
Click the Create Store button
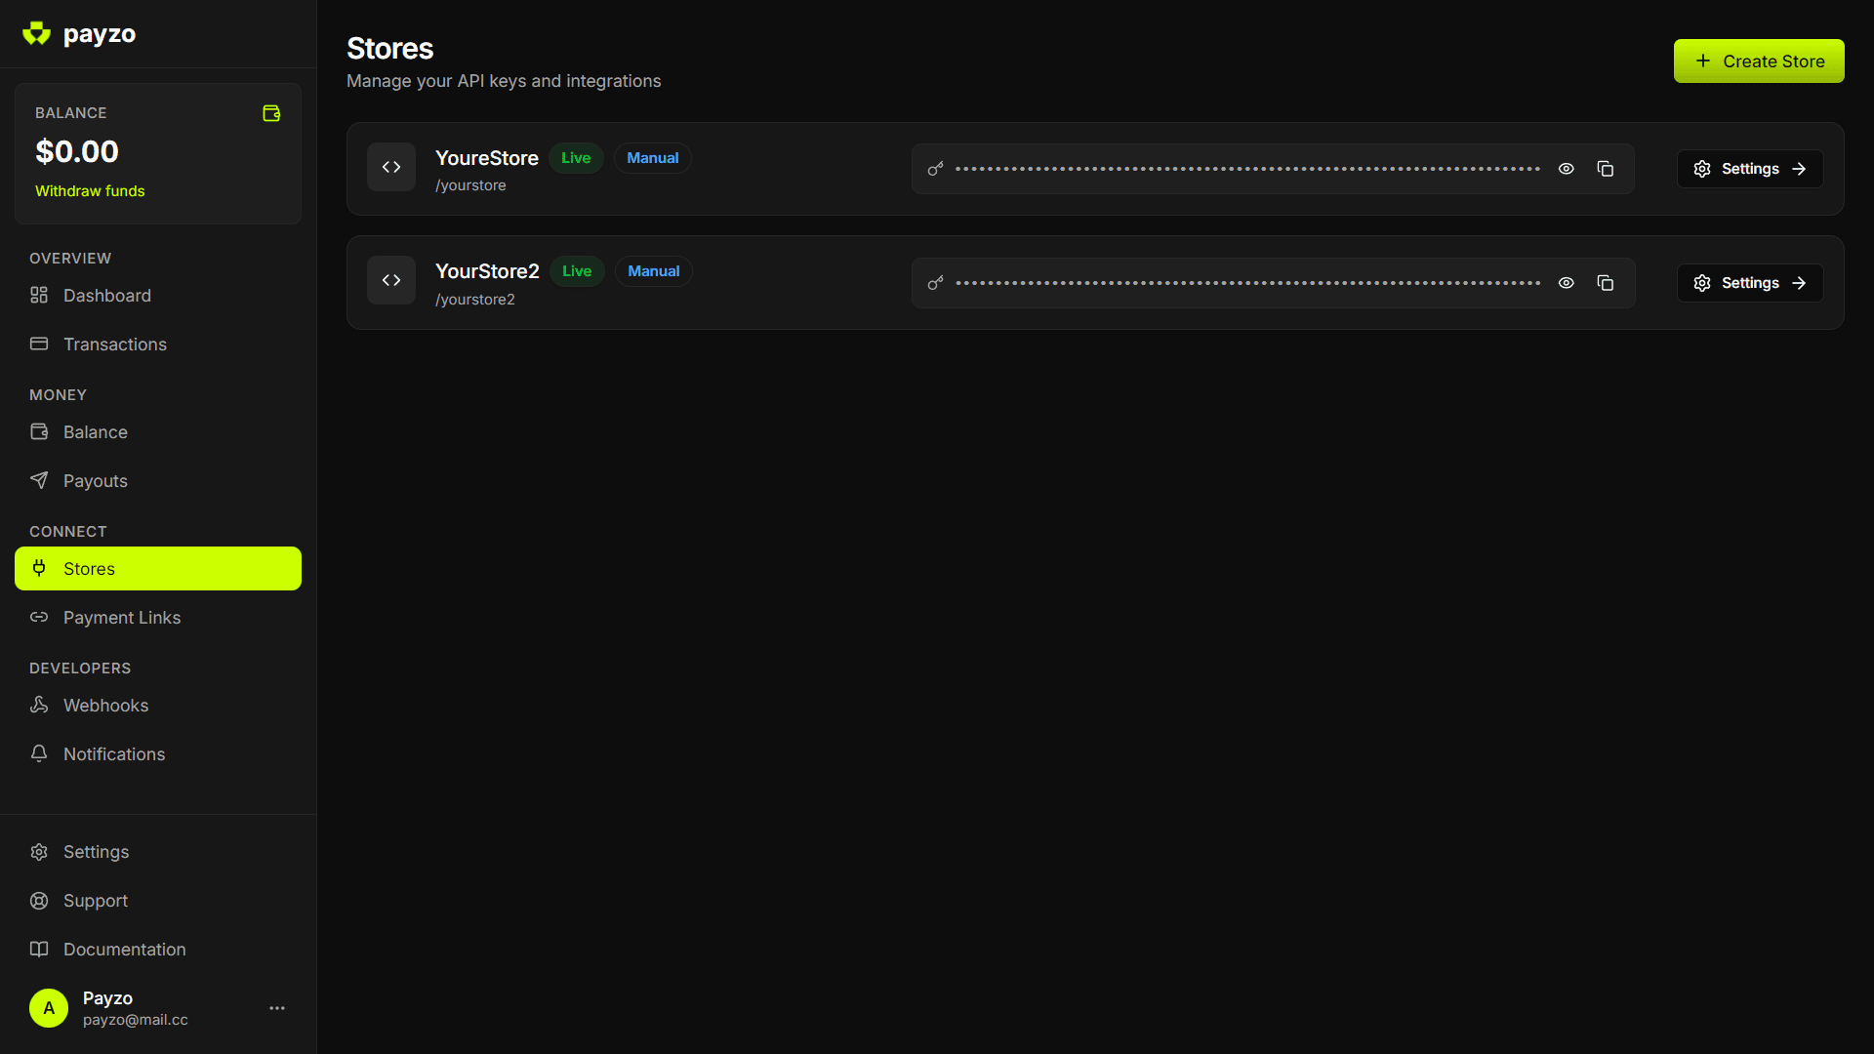tap(1759, 61)
